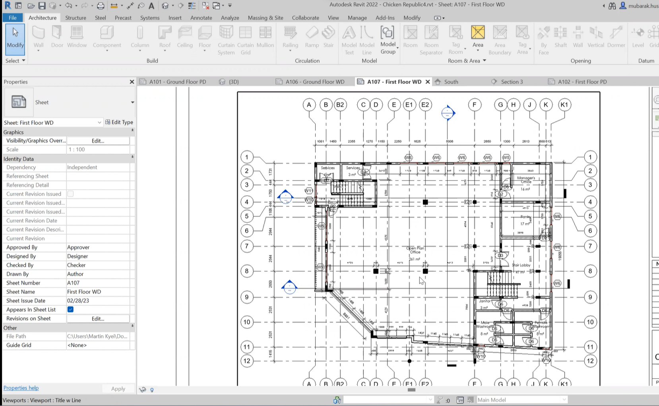Click the Close Inactive Views icon
Image resolution: width=659 pixels, height=406 pixels.
(205, 6)
